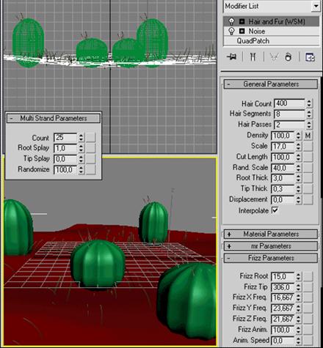
Task: Click Randomize value field
Action: tap(65, 169)
